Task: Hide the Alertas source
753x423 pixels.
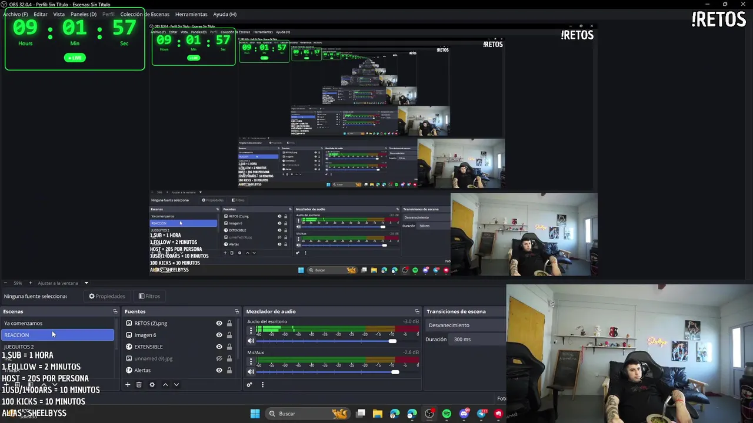Action: (219, 370)
